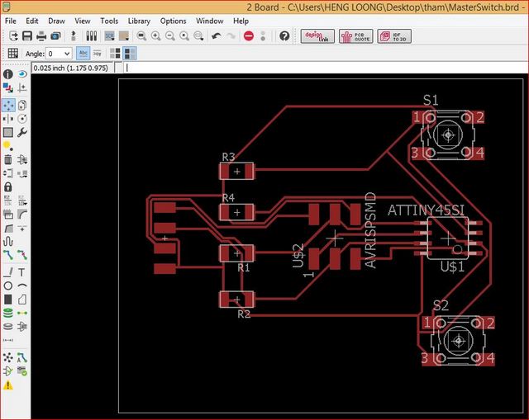Image resolution: width=529 pixels, height=420 pixels.
Task: Run the ERC check tool
Action: coord(8,371)
